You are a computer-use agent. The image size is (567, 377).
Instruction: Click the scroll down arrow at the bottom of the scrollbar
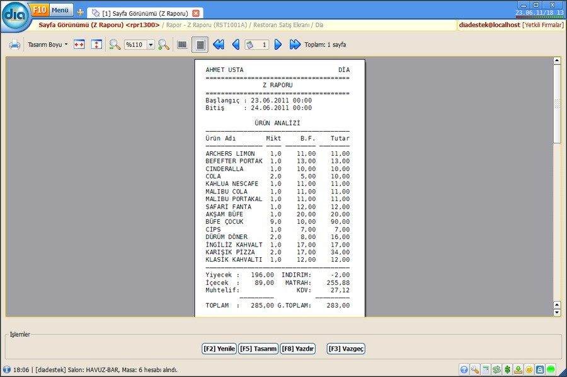[557, 313]
